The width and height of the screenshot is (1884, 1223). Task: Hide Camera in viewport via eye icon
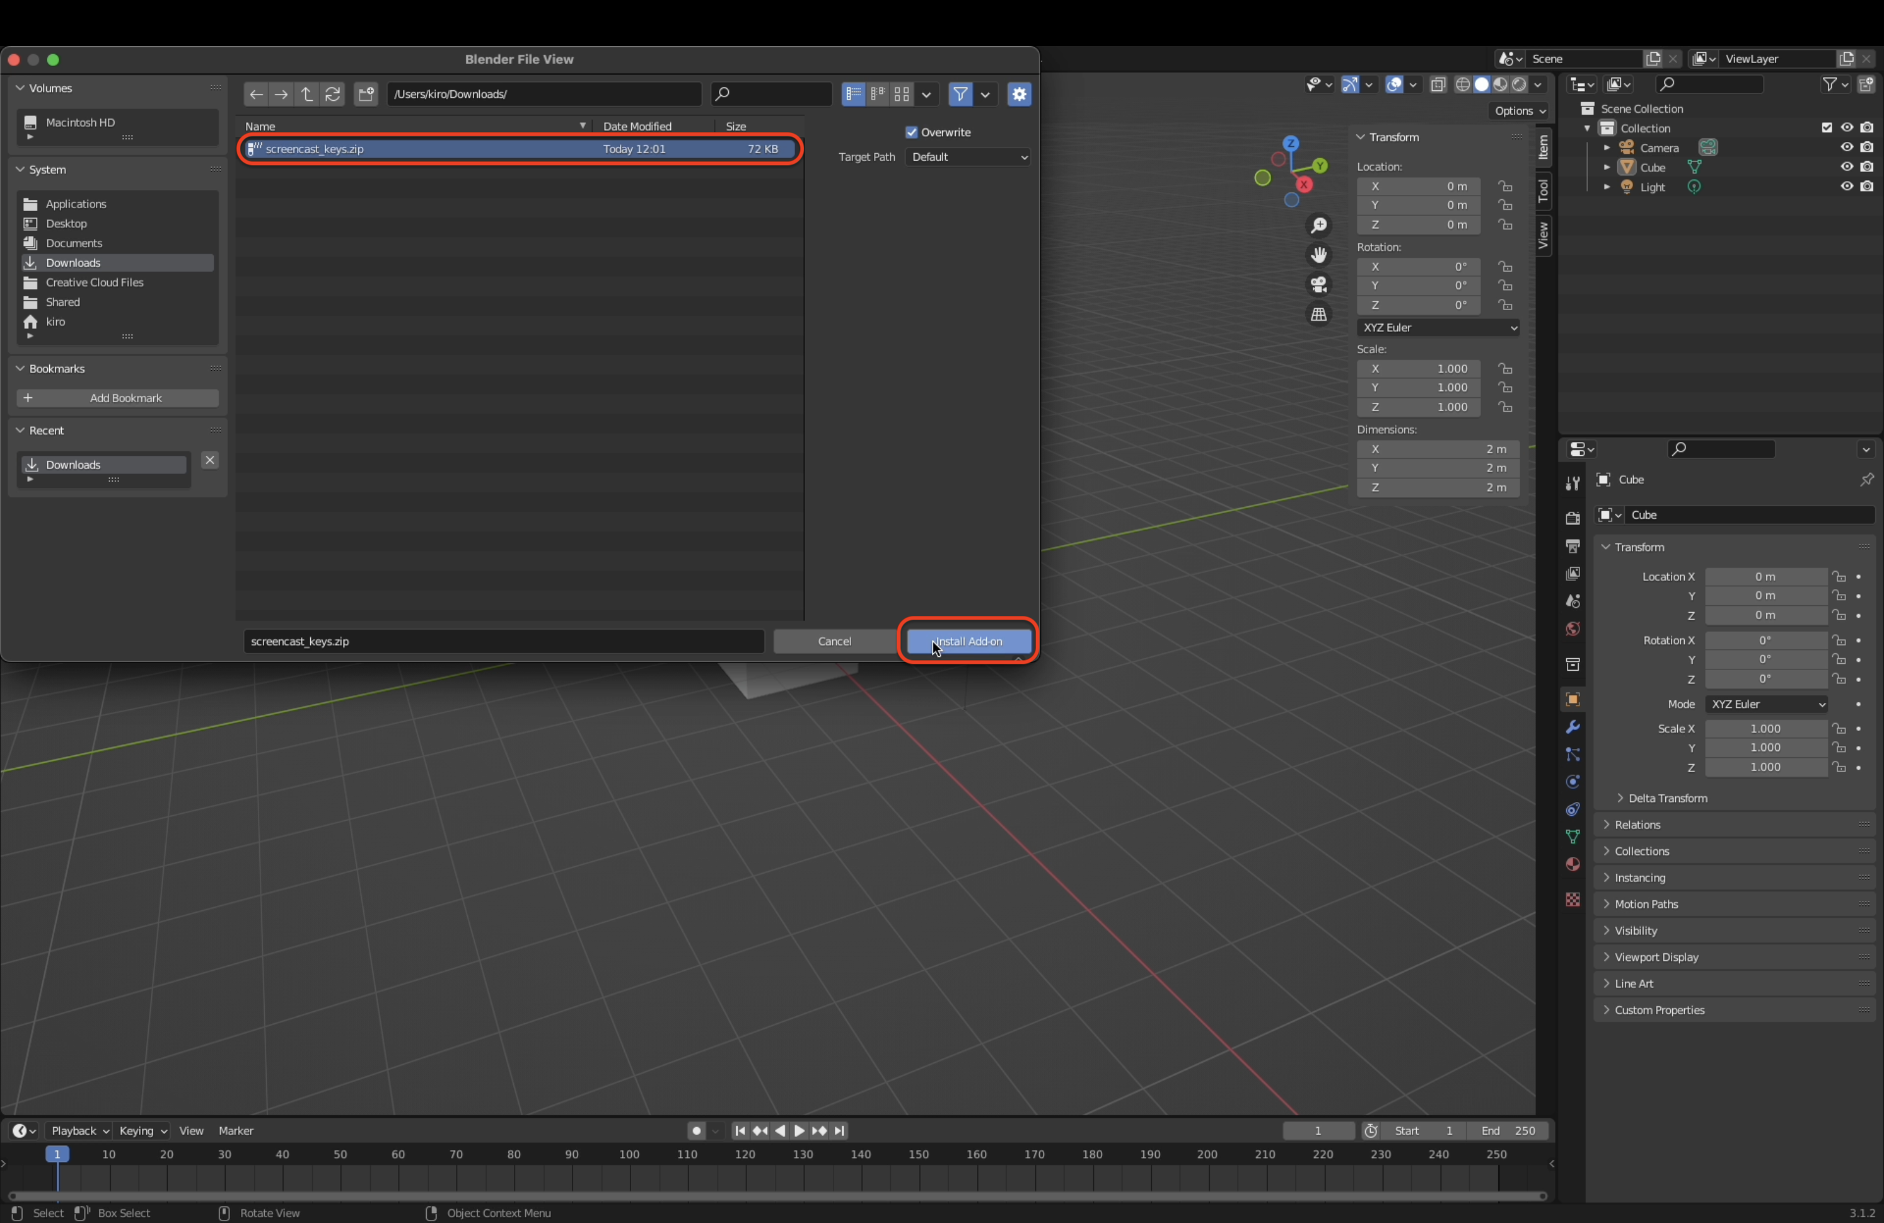pyautogui.click(x=1846, y=147)
